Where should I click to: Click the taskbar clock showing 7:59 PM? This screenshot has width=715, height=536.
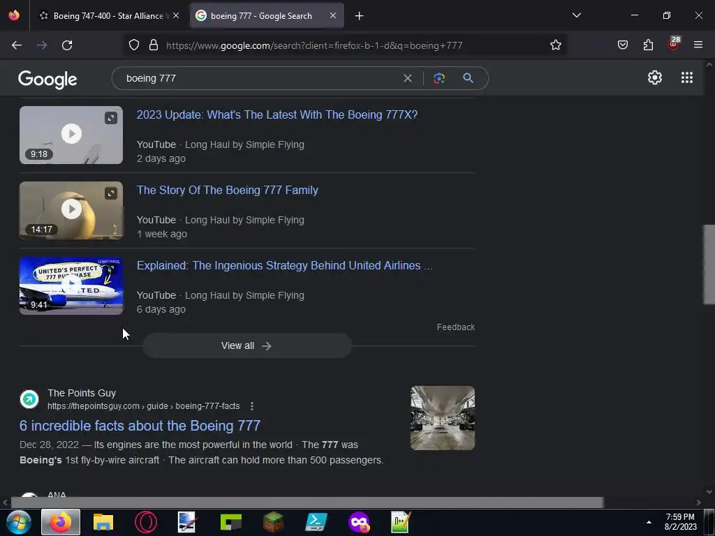[680, 522]
